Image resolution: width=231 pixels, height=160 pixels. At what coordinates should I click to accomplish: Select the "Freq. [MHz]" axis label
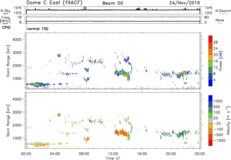[5, 19]
